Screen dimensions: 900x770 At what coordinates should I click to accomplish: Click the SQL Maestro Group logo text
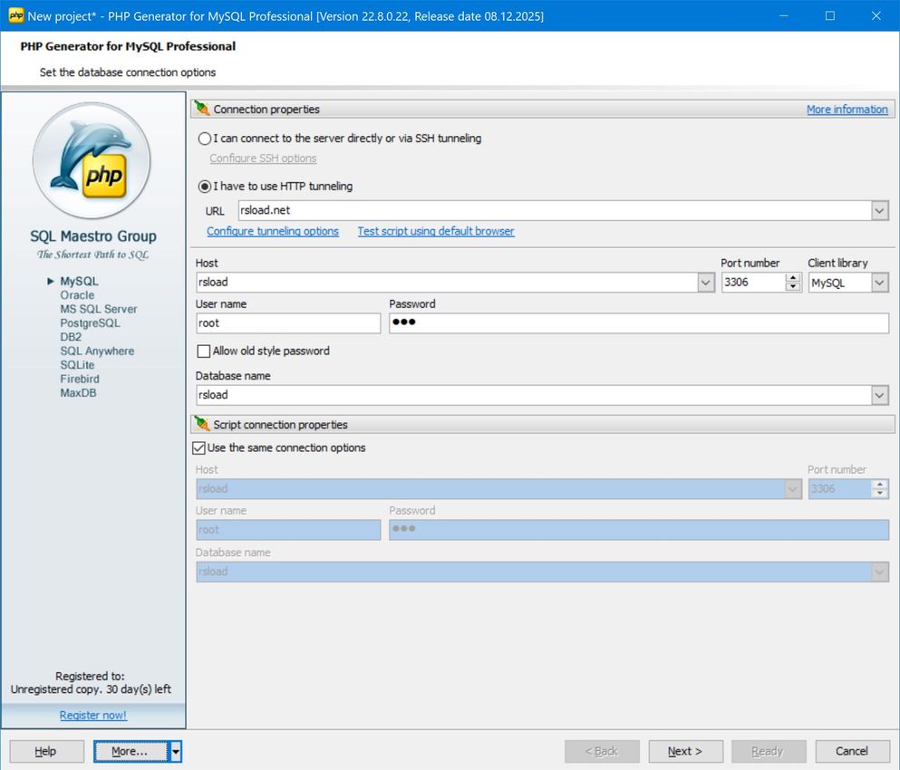[92, 236]
